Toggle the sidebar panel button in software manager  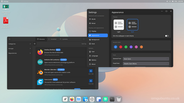pos(35,44)
